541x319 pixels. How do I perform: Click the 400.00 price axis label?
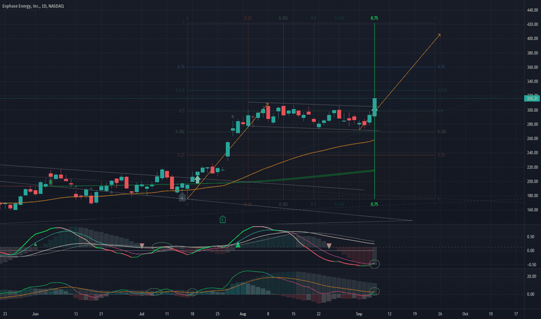point(532,39)
